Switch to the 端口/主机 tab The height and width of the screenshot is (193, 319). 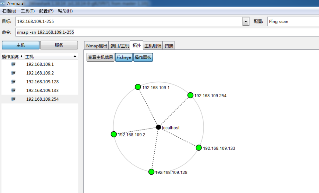pyautogui.click(x=119, y=46)
